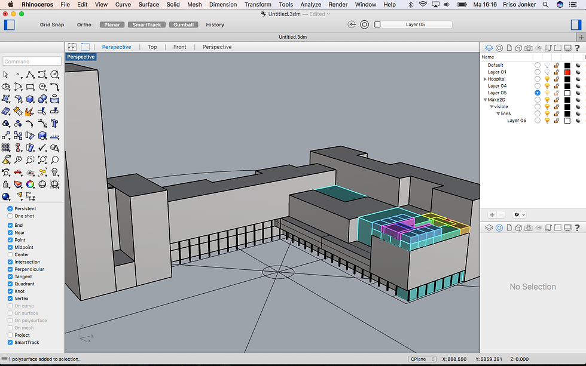Pick the Fillet curves tool
The image size is (586, 366).
[54, 87]
